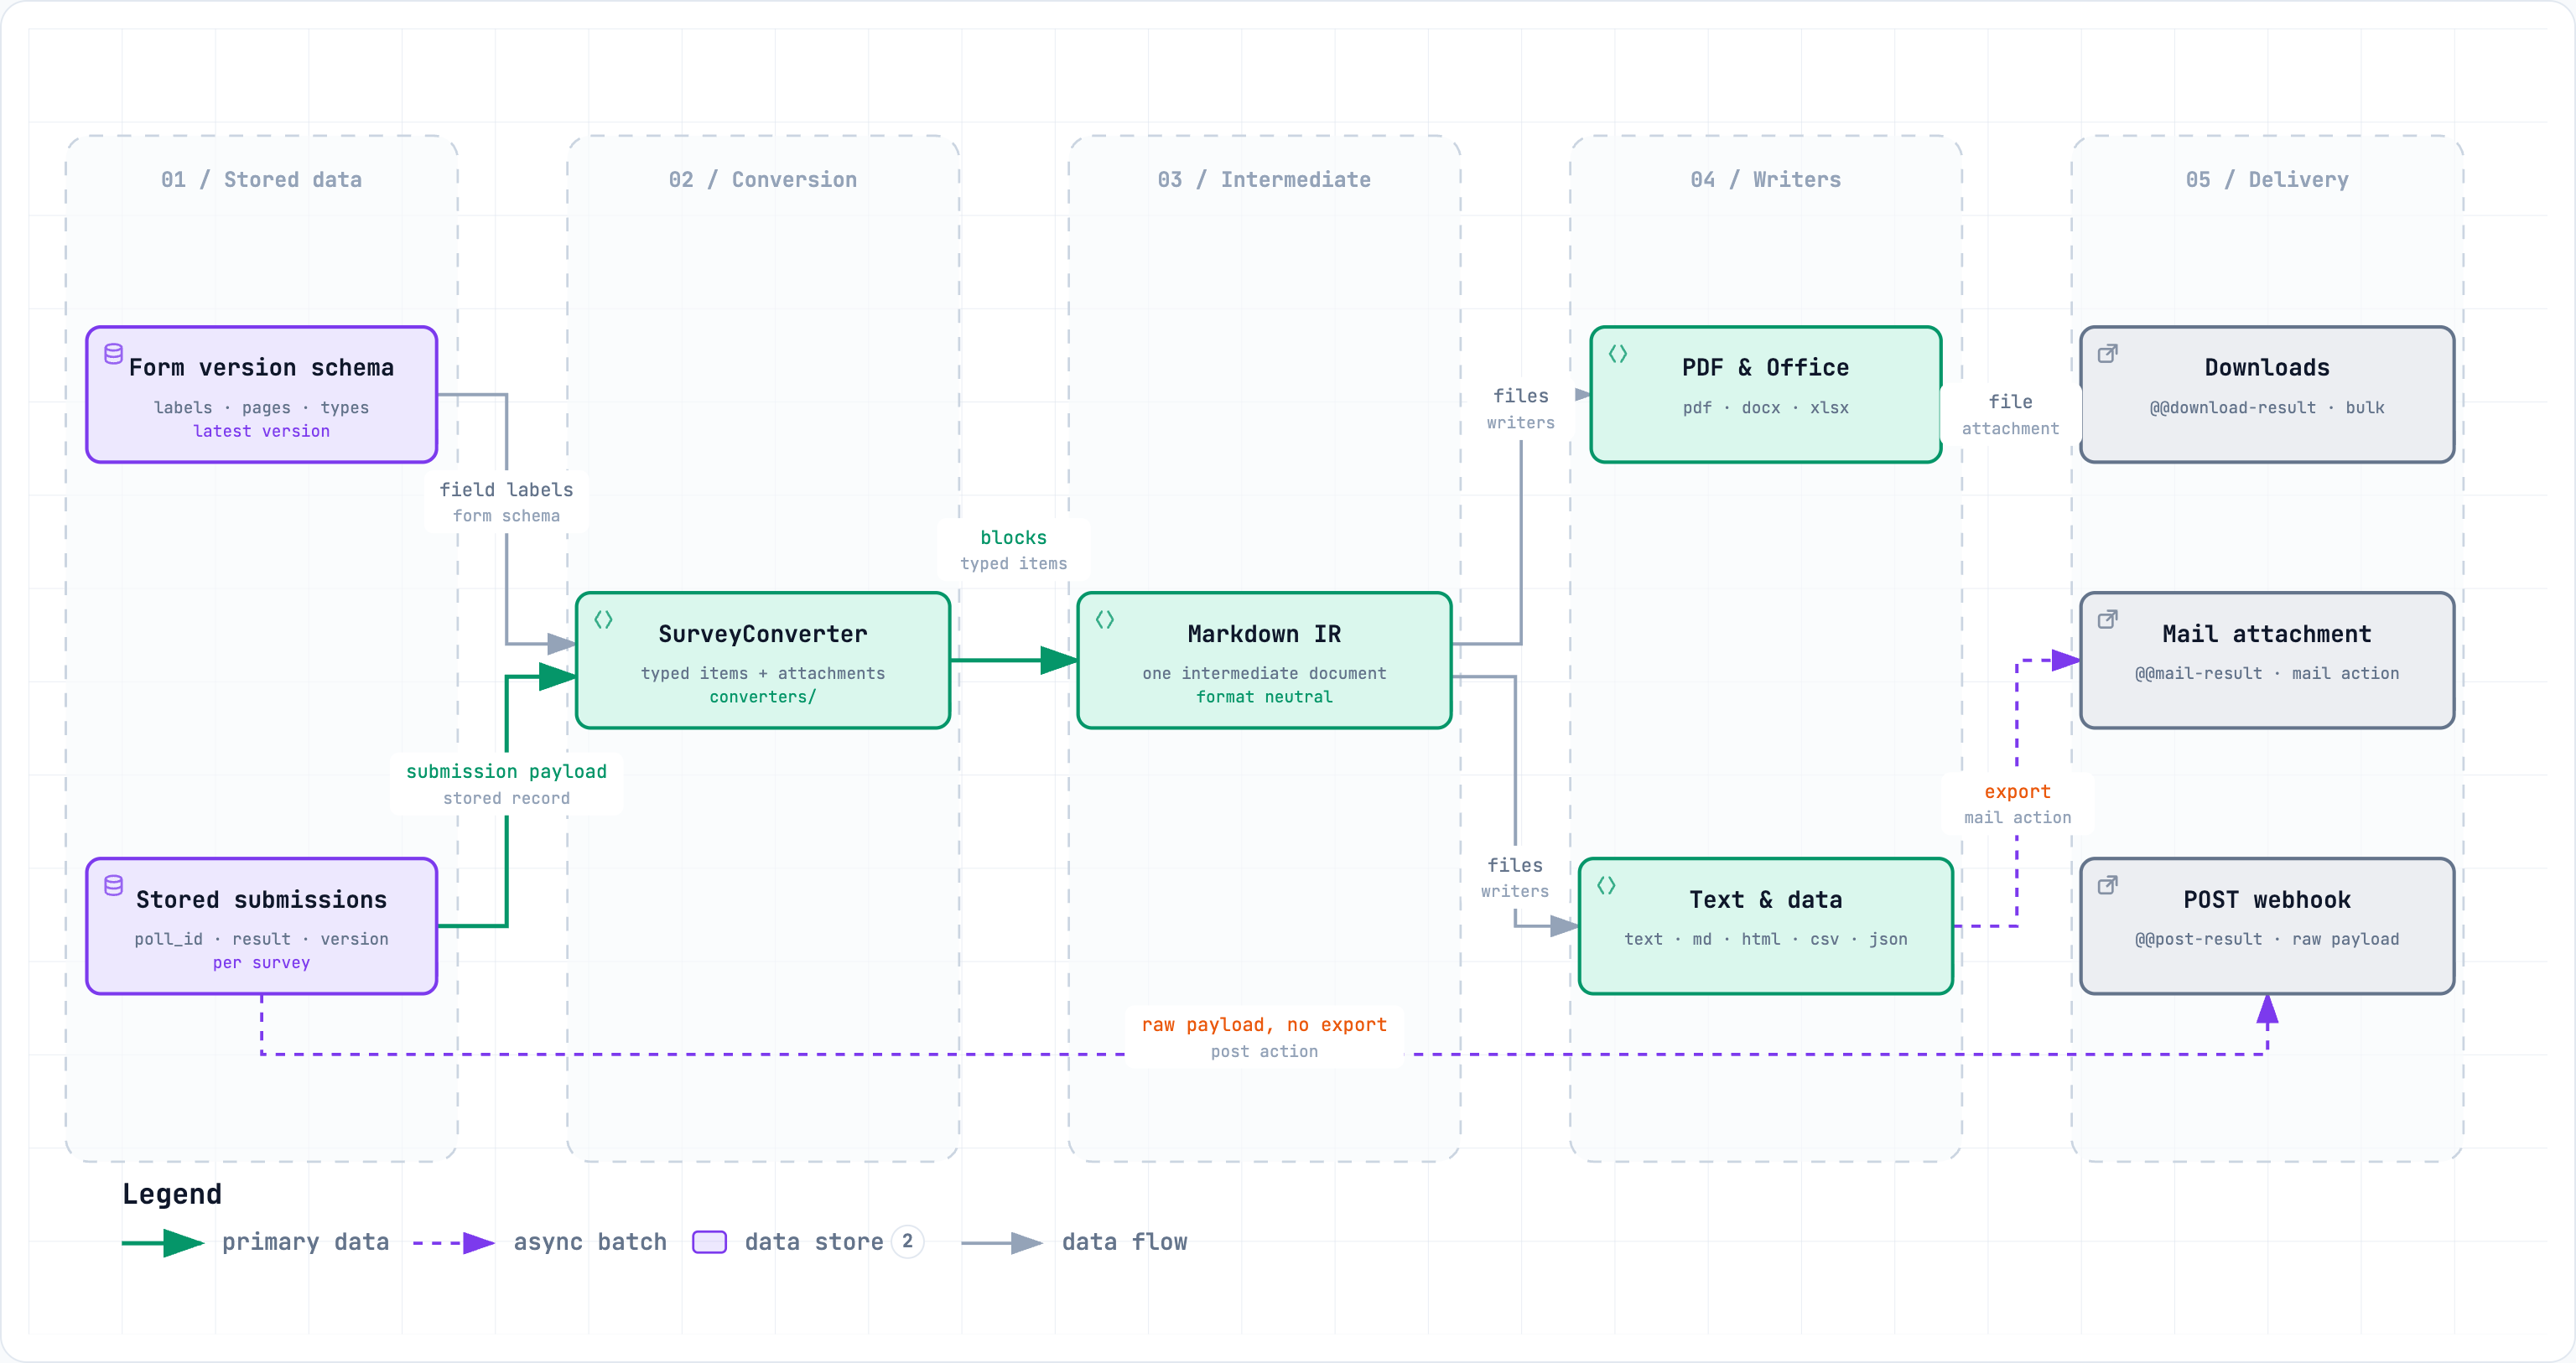Select the POST webhook node title
The image size is (2576, 1363).
pos(2267,900)
